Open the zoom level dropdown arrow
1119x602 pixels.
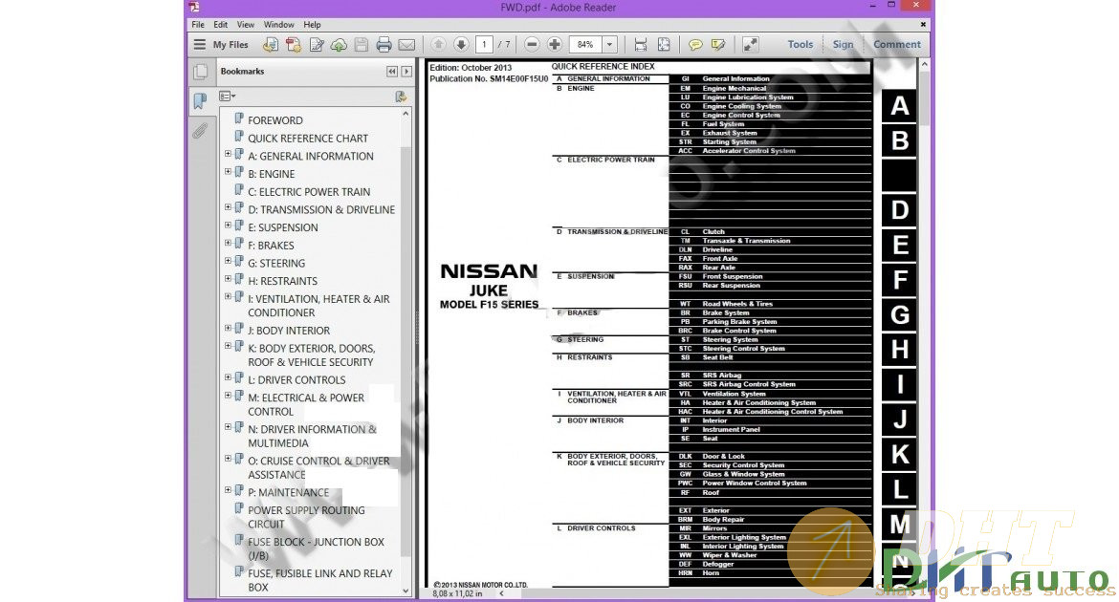pyautogui.click(x=609, y=44)
